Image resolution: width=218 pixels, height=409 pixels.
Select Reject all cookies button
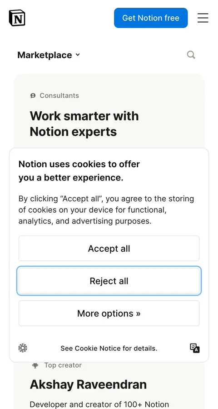pyautogui.click(x=109, y=281)
